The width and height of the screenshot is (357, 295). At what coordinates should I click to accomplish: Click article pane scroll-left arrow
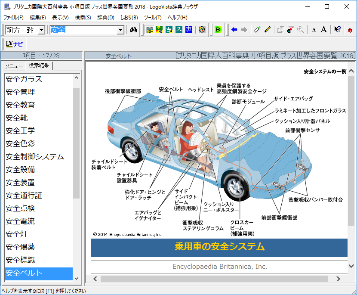tap(95, 279)
